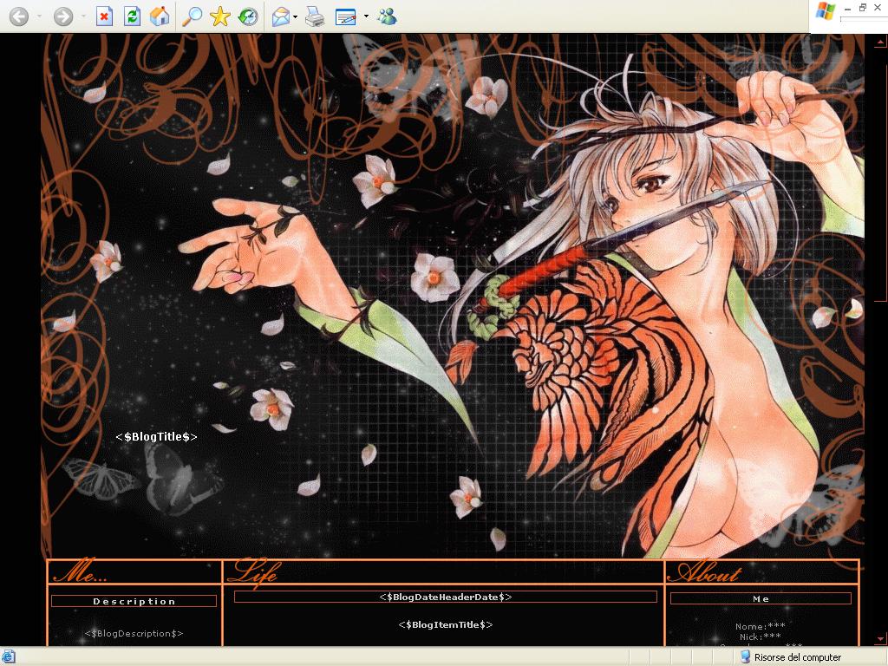Click the 'Life' section header
Screen dimensions: 888x666
[252, 572]
